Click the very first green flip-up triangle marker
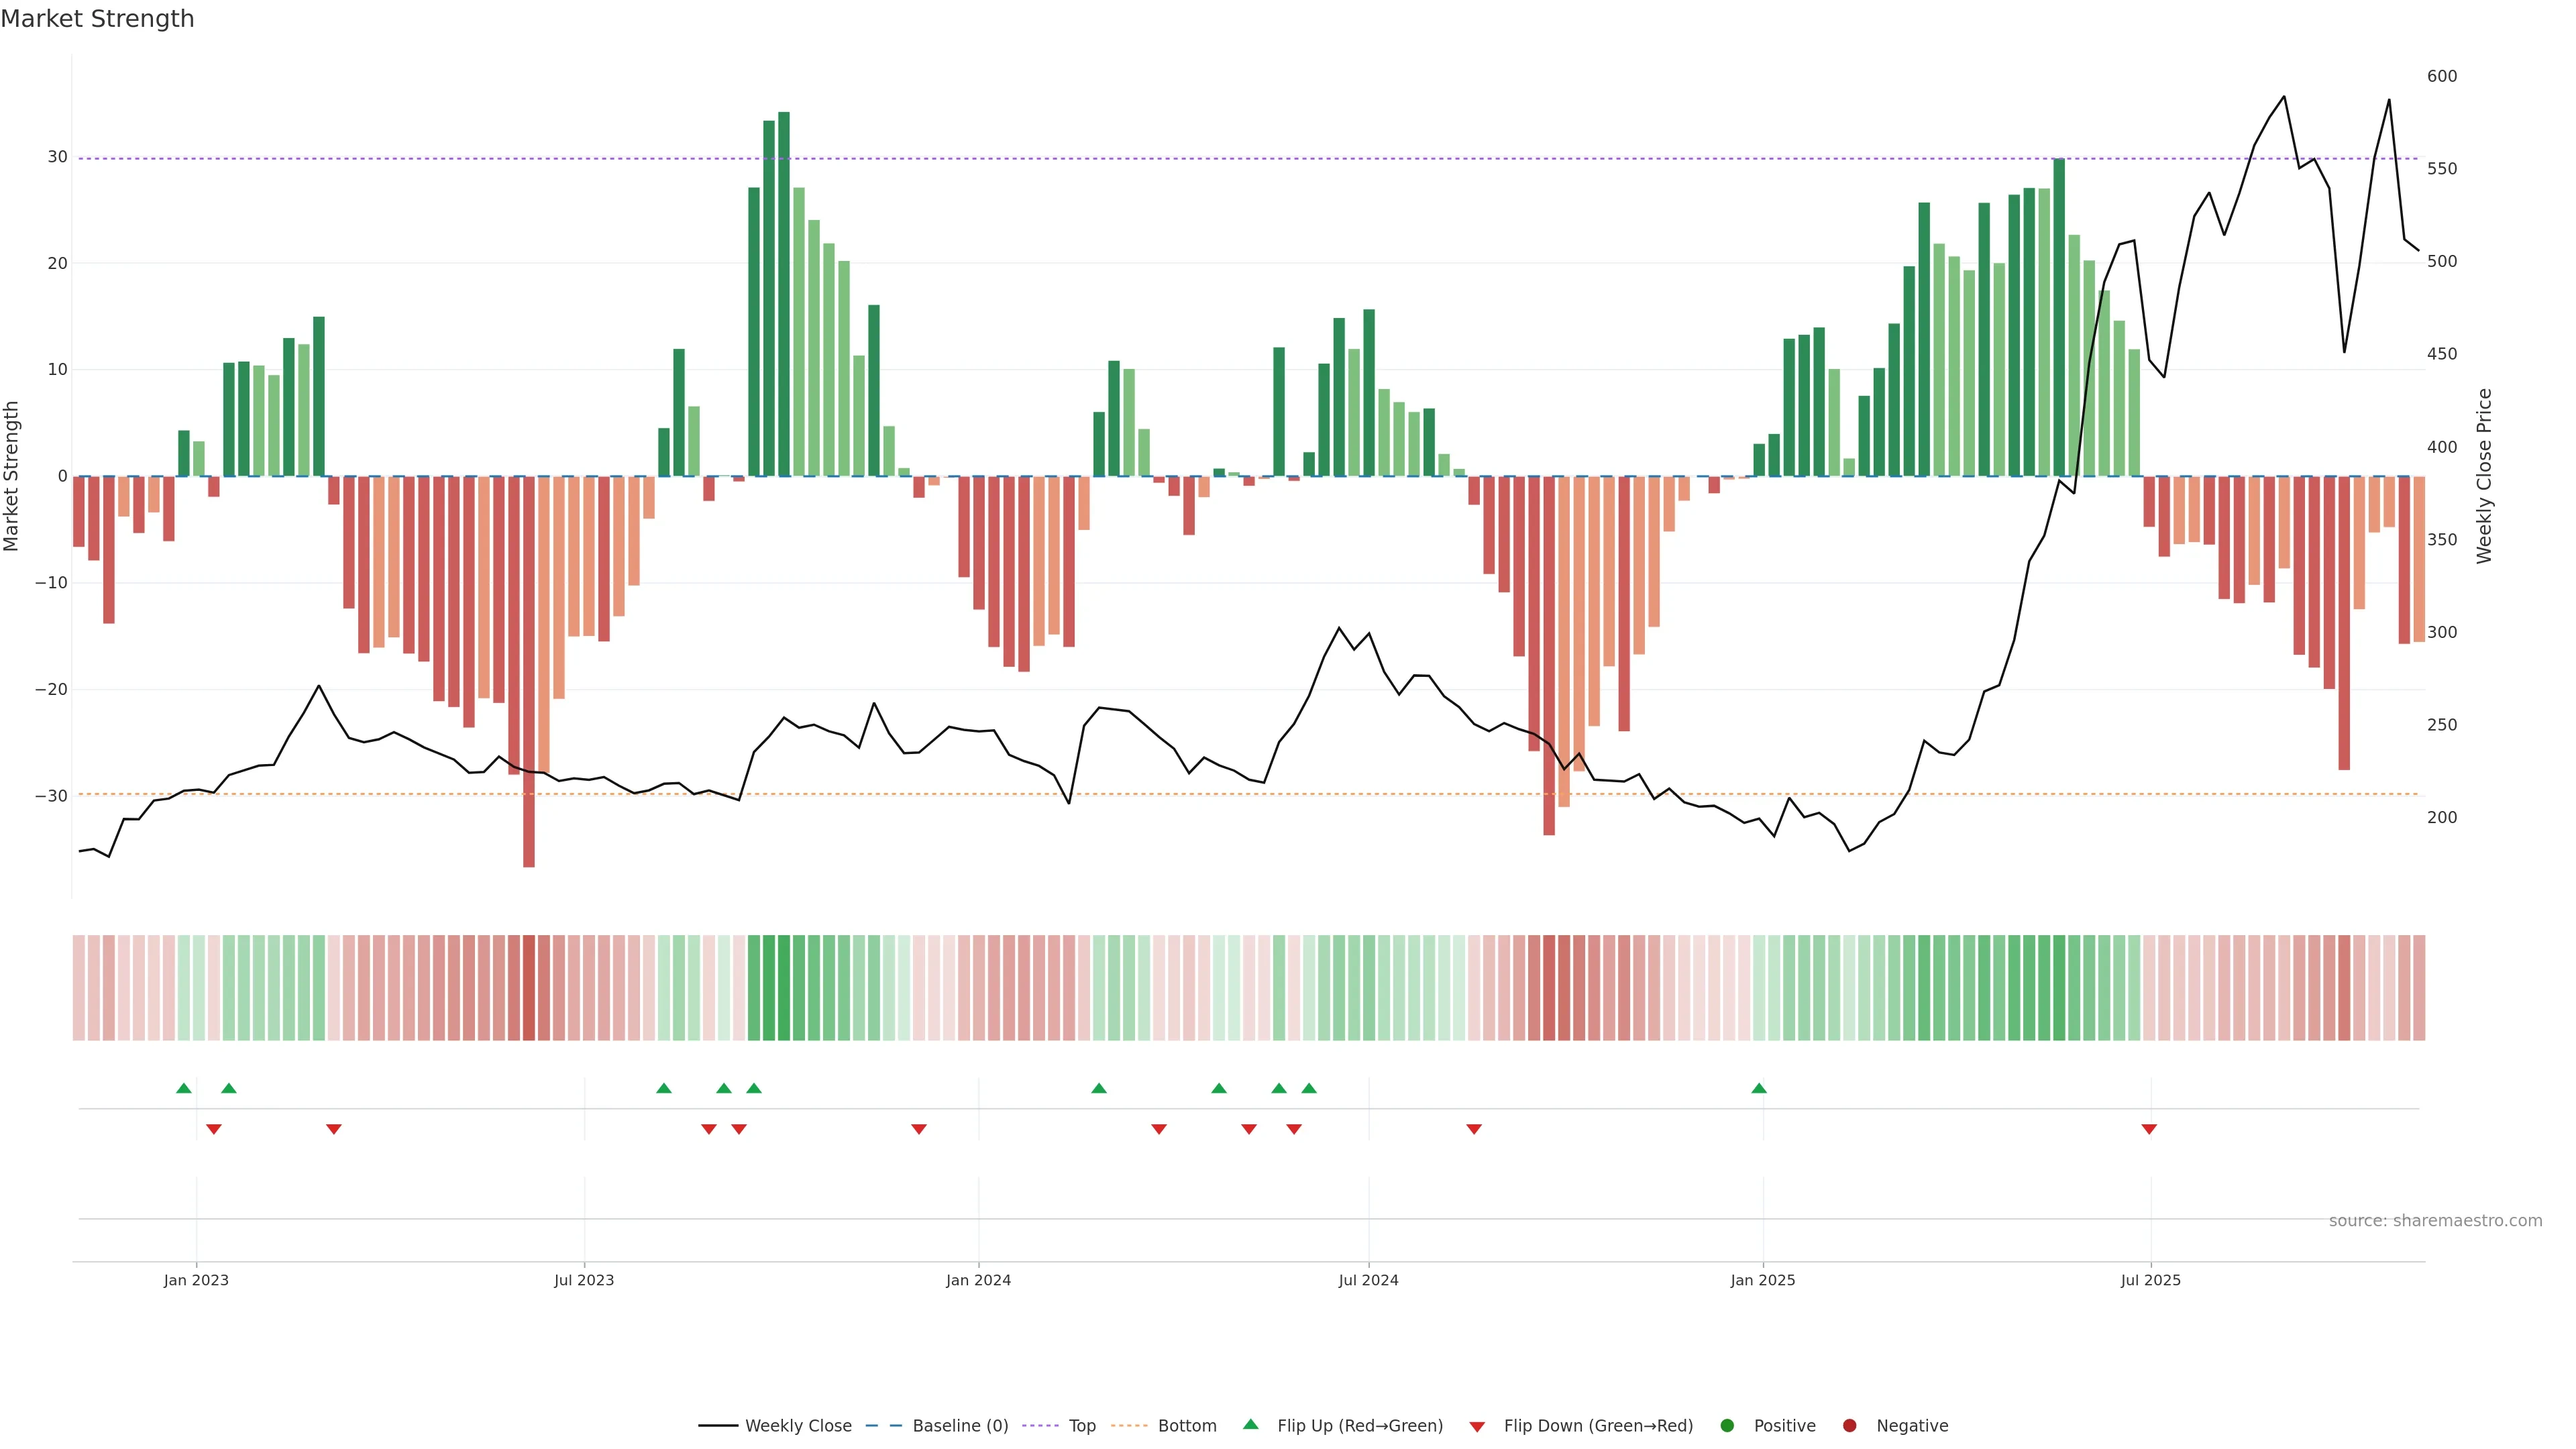This screenshot has width=2576, height=1449. (184, 1088)
